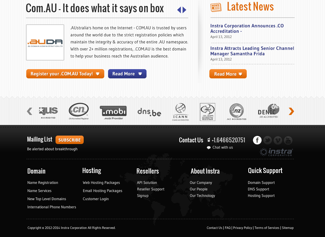
Task: Advance to next slide with right blue arrow
Action: pyautogui.click(x=185, y=10)
